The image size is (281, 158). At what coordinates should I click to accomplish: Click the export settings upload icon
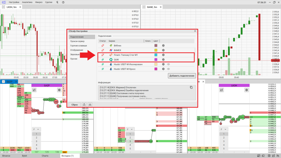[x=84, y=105]
